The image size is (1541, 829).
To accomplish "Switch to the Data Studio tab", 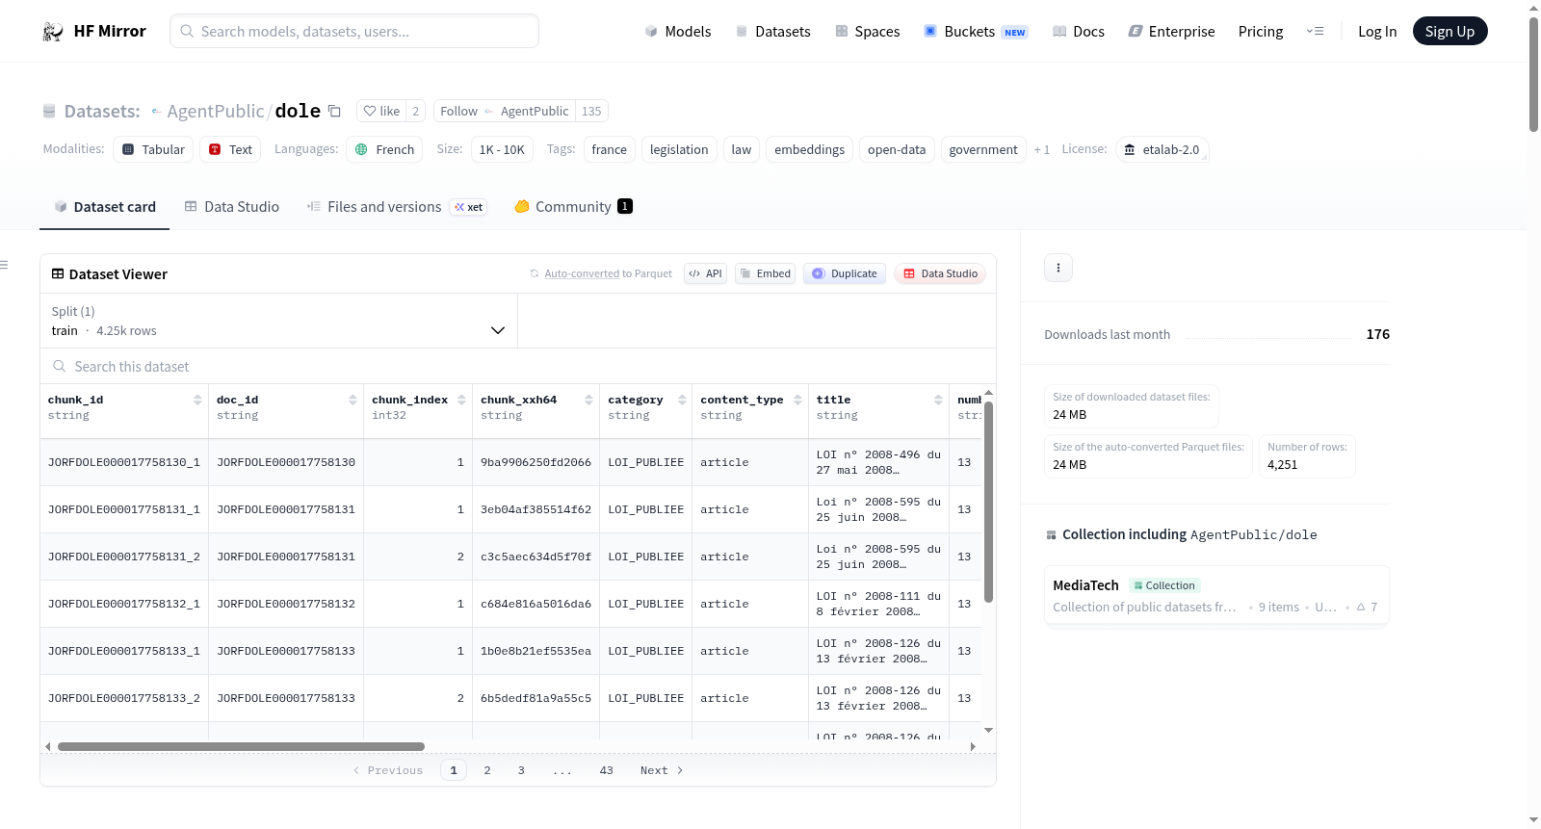I will tap(232, 206).
